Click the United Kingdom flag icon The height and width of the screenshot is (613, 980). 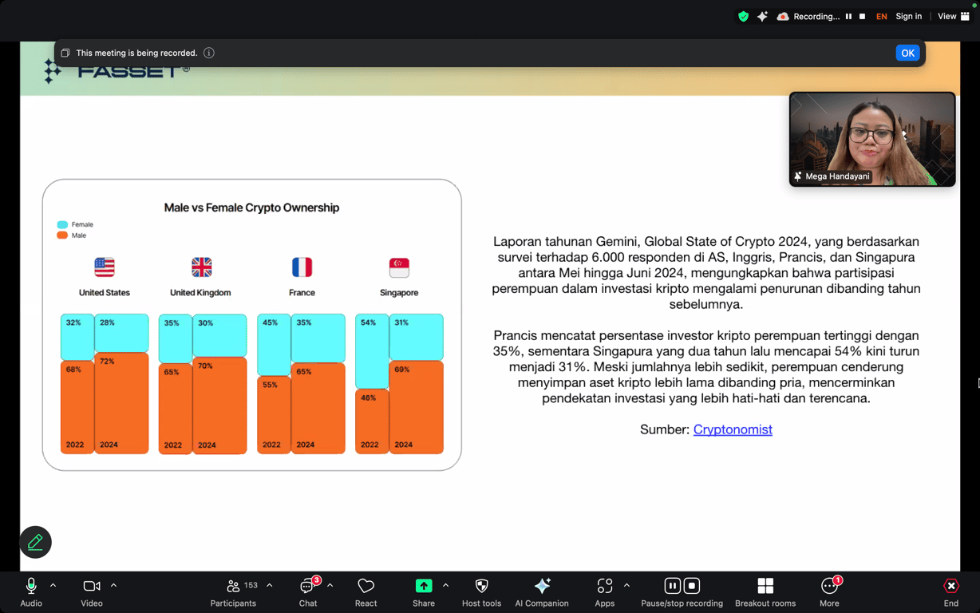point(202,267)
